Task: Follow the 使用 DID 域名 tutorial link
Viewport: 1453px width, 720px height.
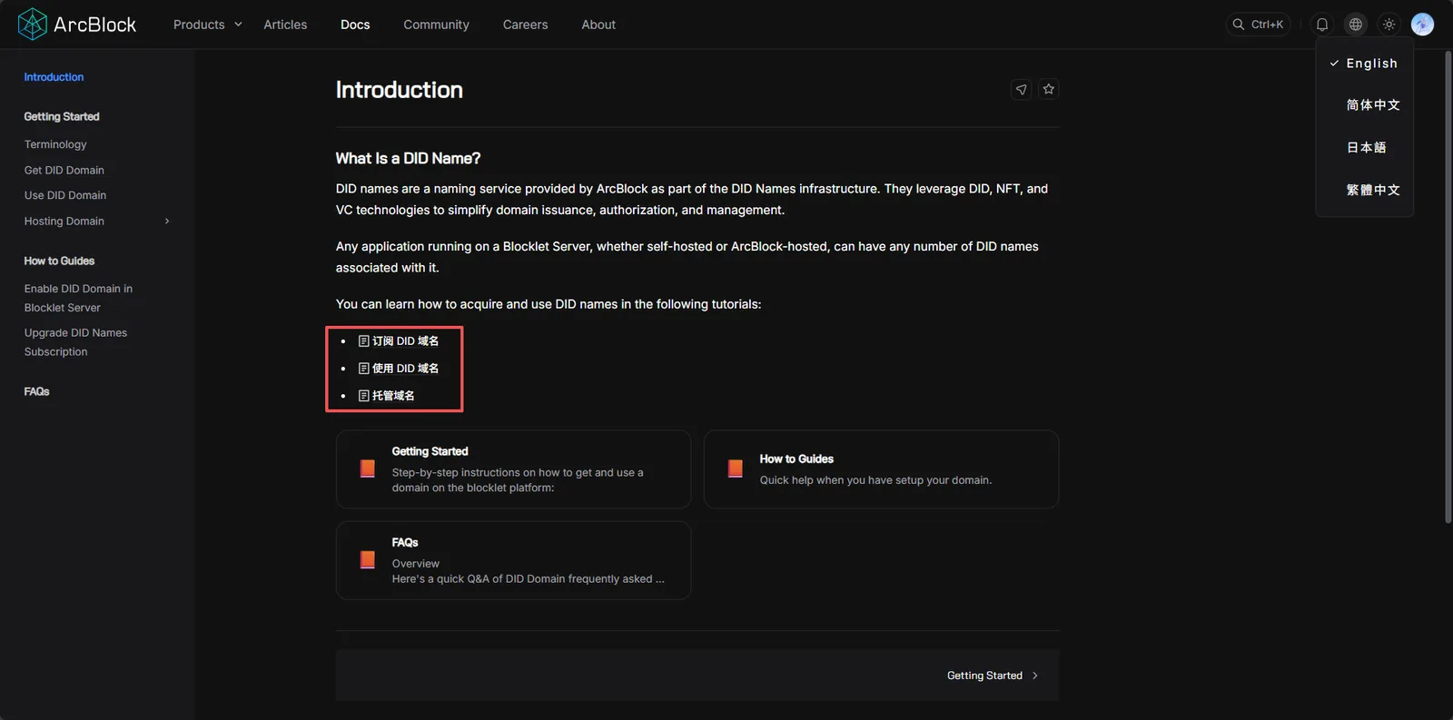Action: tap(405, 369)
